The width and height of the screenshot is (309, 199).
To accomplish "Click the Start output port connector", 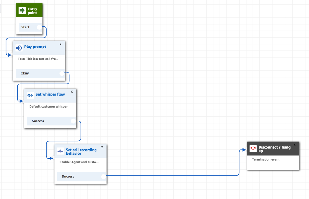I will tap(39, 27).
